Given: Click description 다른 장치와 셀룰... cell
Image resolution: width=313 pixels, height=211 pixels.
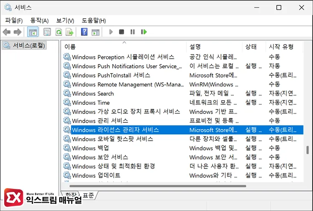Looking at the screenshot, I should point(213,139).
